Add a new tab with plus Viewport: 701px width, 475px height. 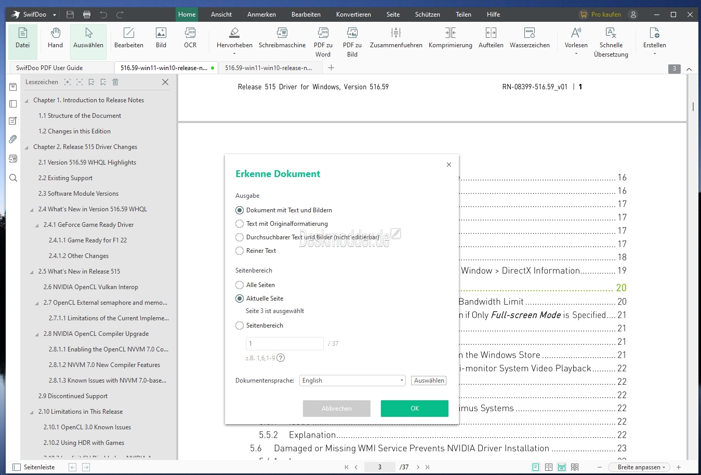click(331, 68)
